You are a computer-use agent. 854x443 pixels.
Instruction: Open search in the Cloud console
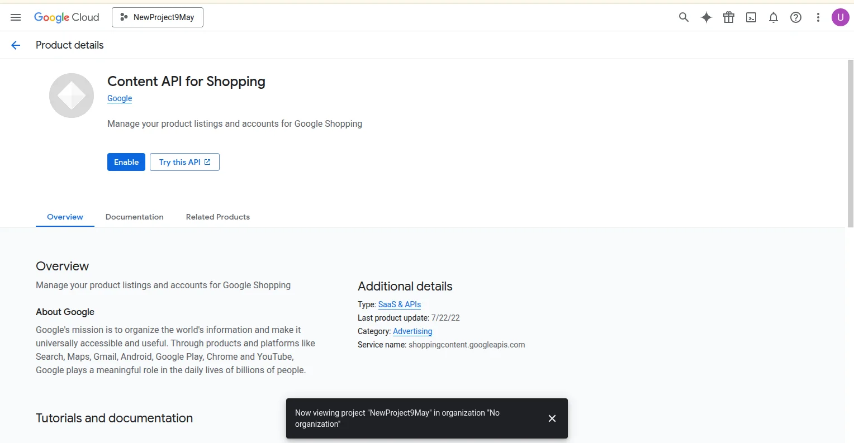(x=683, y=17)
